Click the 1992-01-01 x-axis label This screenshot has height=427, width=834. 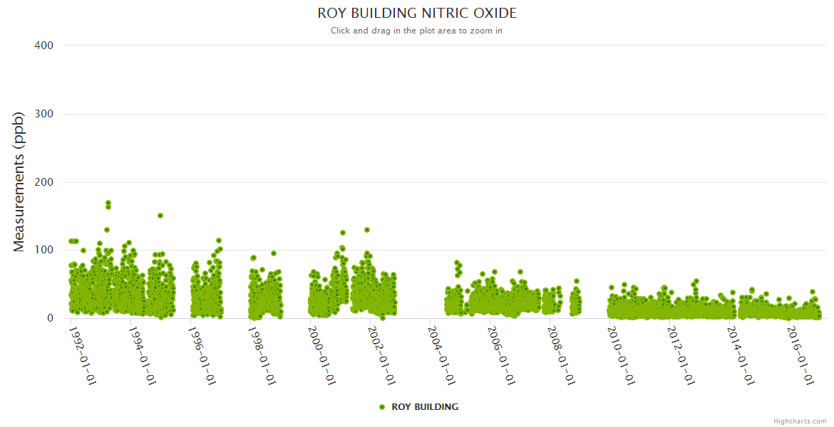tap(83, 355)
